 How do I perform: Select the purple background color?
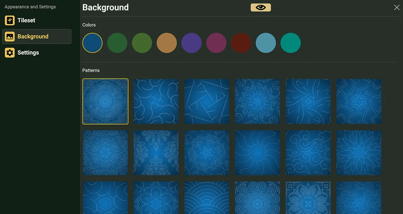(192, 43)
